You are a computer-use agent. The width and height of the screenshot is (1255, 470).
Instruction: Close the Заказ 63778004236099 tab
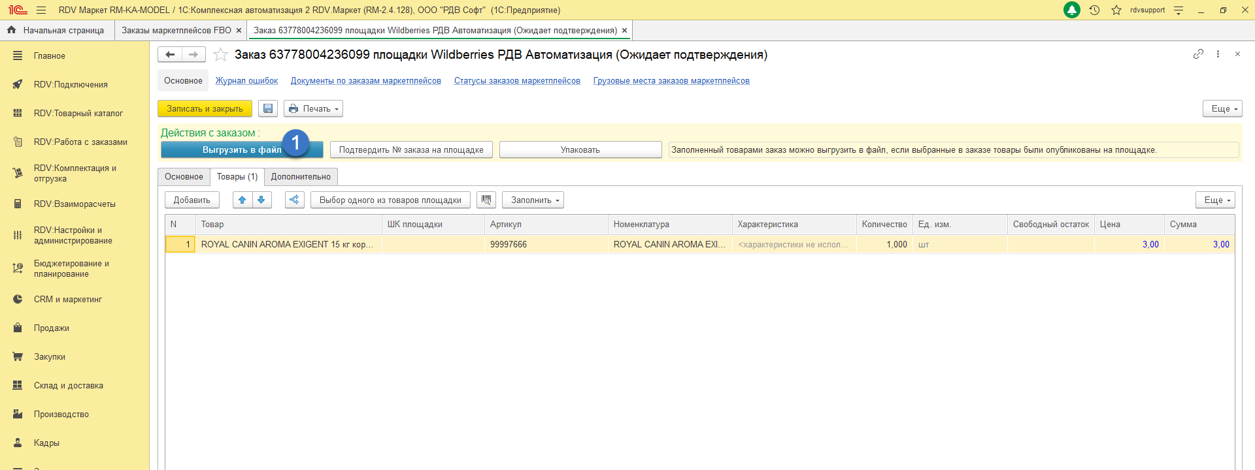624,31
